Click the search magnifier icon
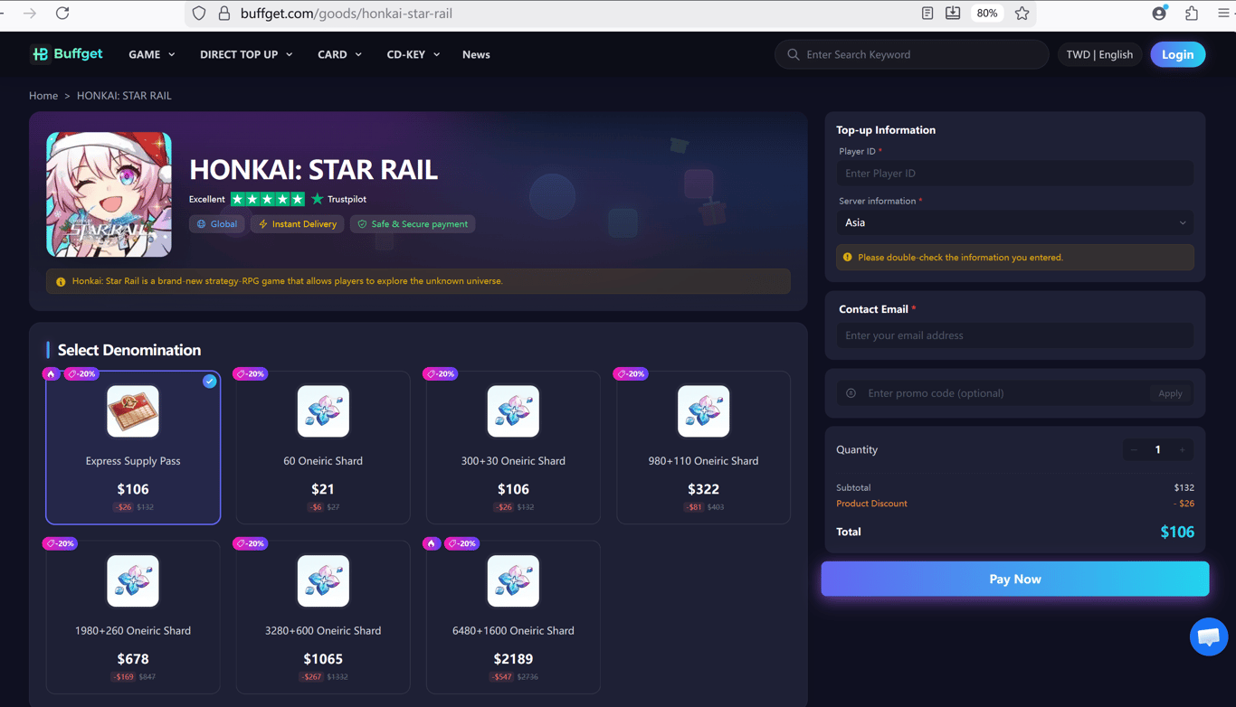 tap(794, 54)
